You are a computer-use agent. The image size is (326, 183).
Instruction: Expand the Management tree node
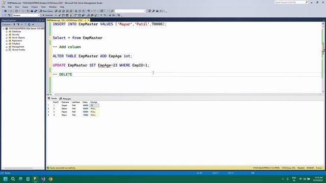click(x=7, y=47)
